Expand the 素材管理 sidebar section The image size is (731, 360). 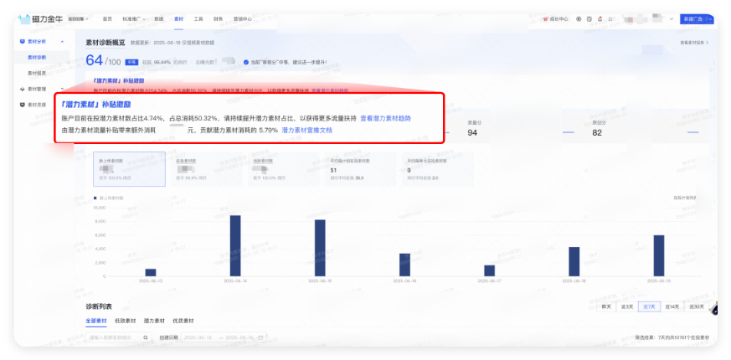pos(62,89)
